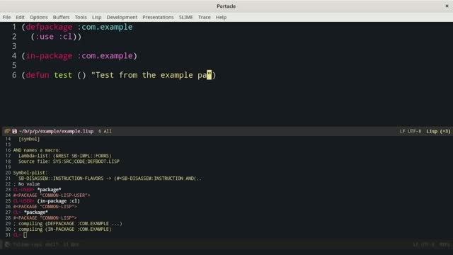453x255 pixels.
Task: Click the CL-USER> prompt on line 25
Action: (23, 201)
